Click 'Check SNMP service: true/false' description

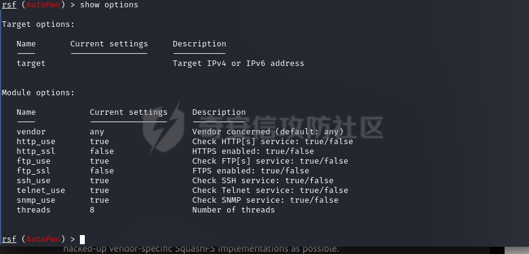[265, 200]
